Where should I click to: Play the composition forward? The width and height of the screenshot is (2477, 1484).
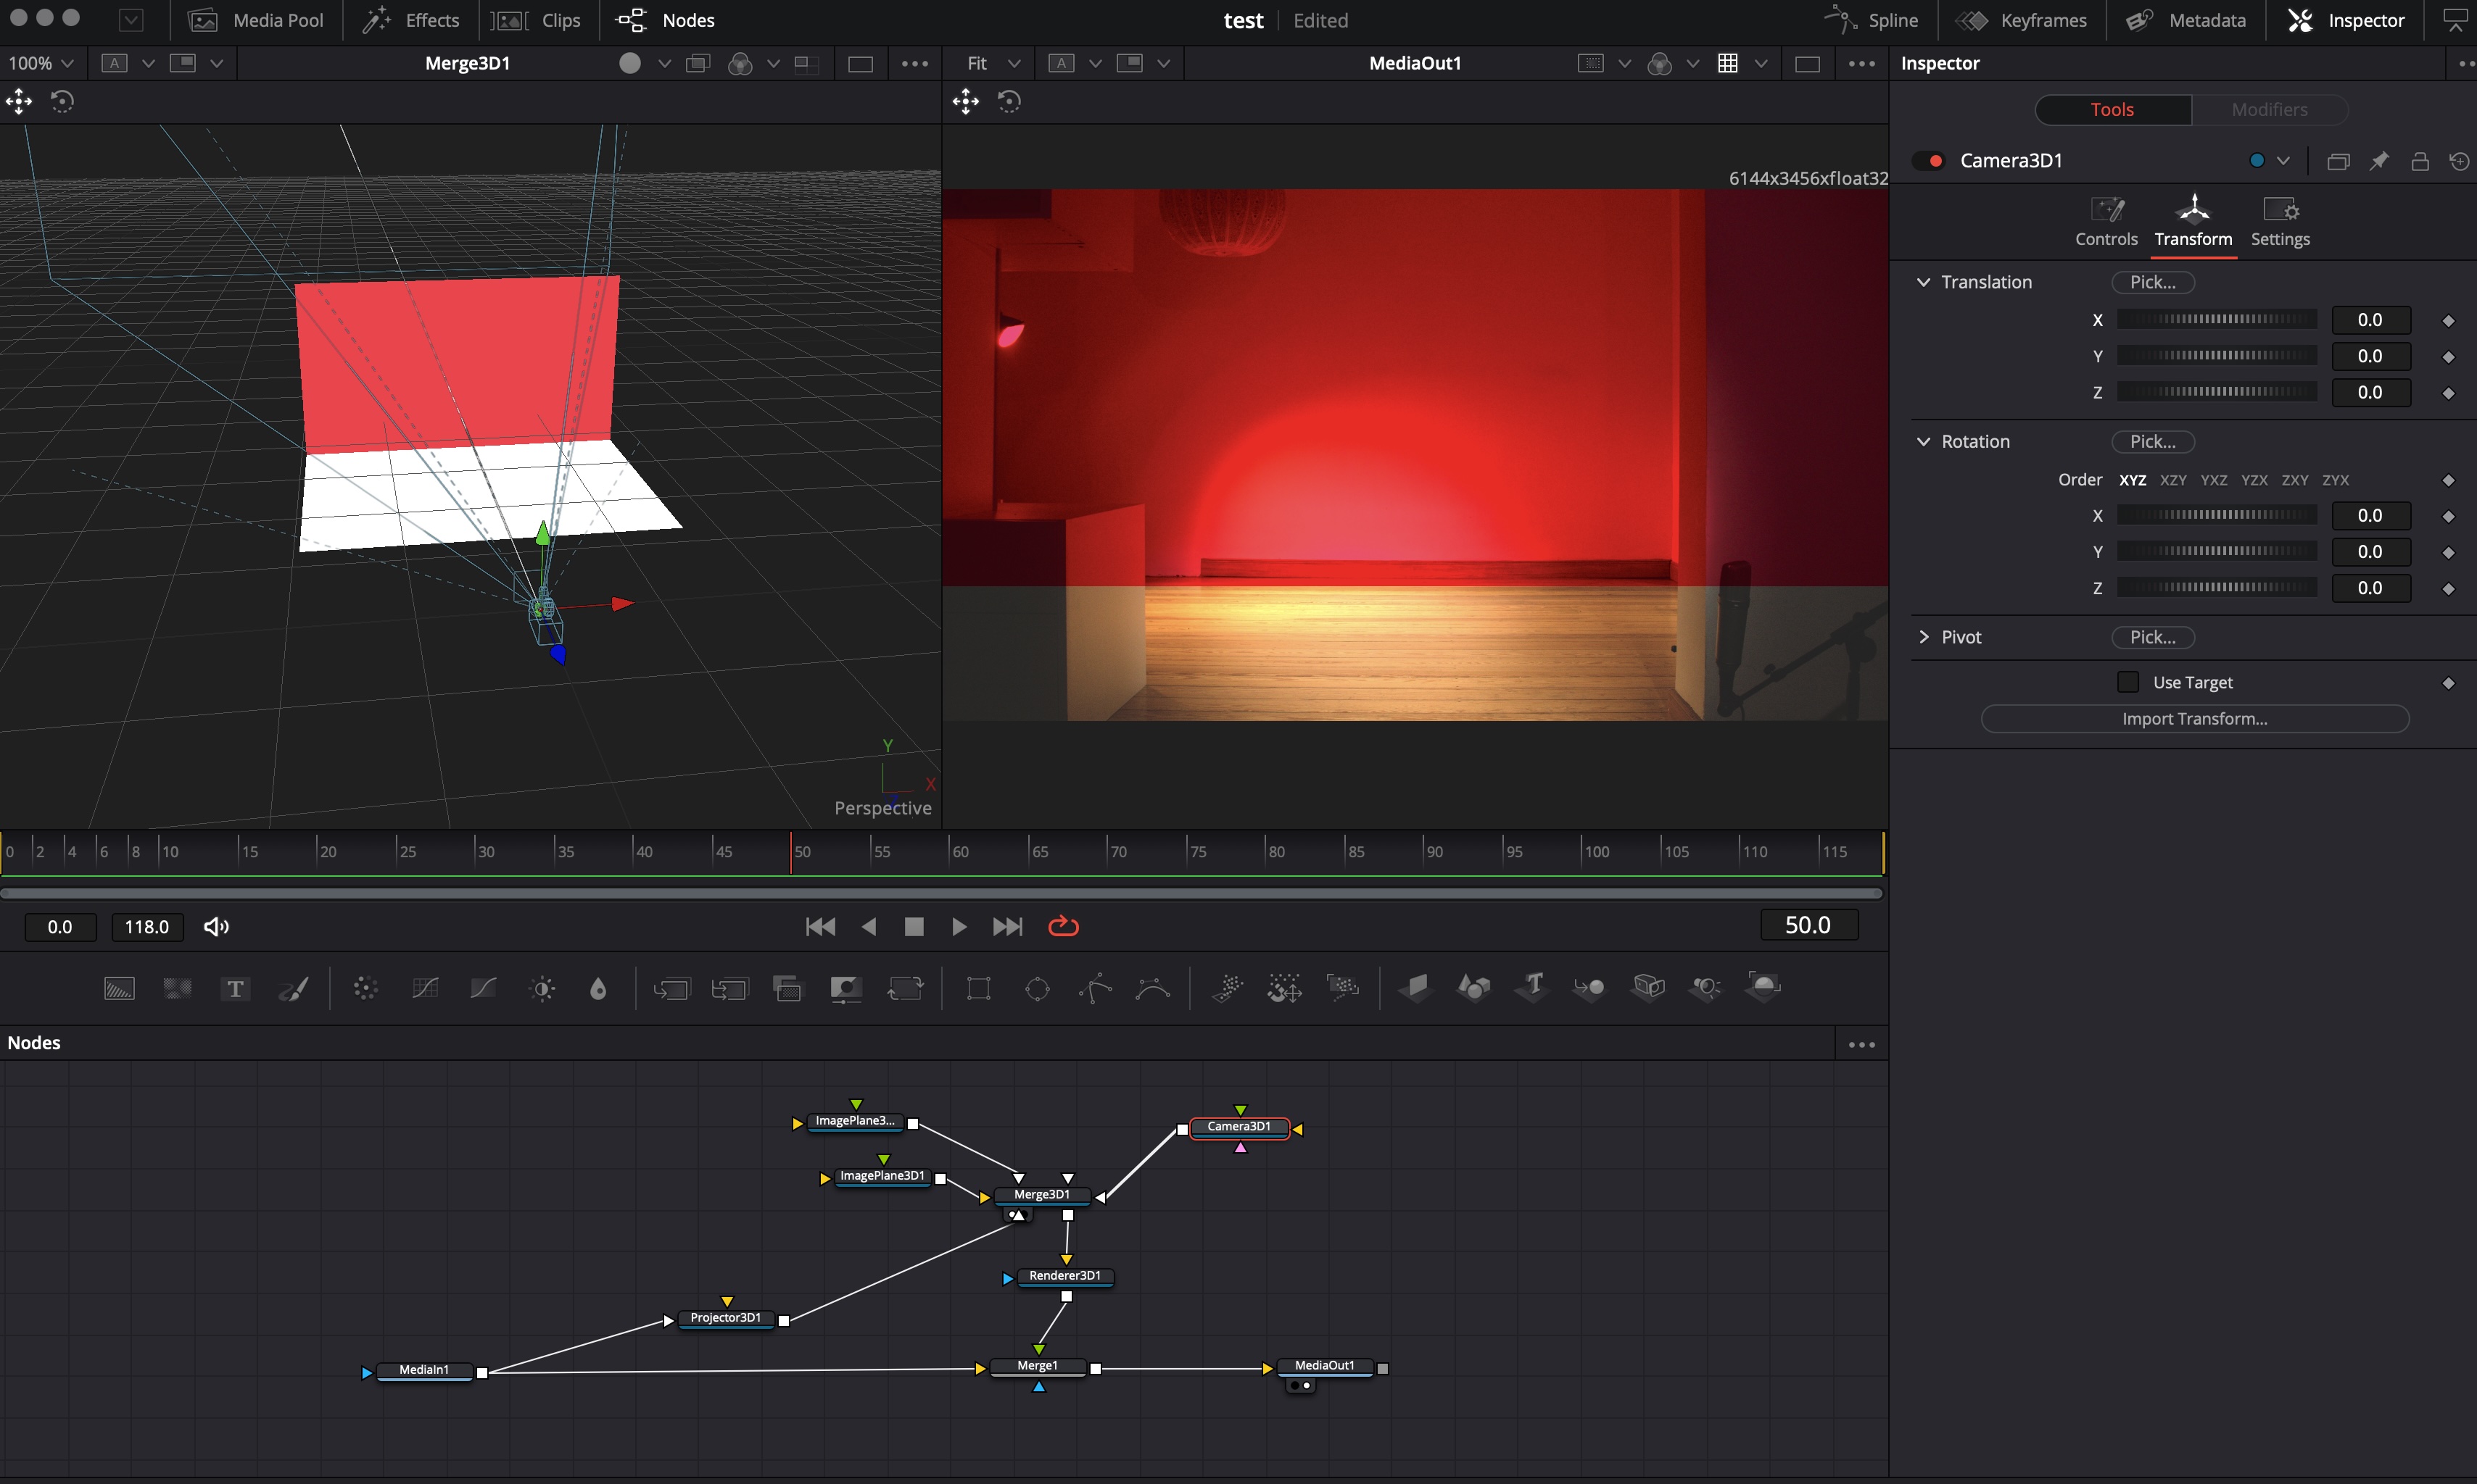pos(959,927)
